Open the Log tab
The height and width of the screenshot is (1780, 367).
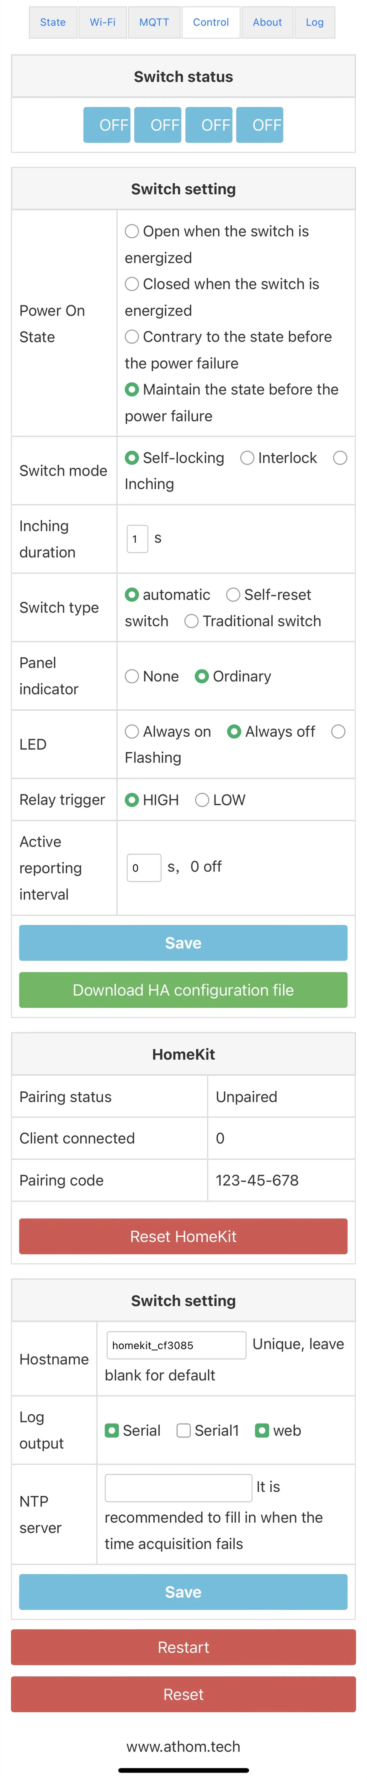(315, 22)
